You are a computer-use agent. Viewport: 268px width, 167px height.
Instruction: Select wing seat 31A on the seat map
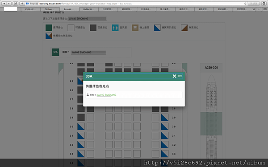[81, 136]
